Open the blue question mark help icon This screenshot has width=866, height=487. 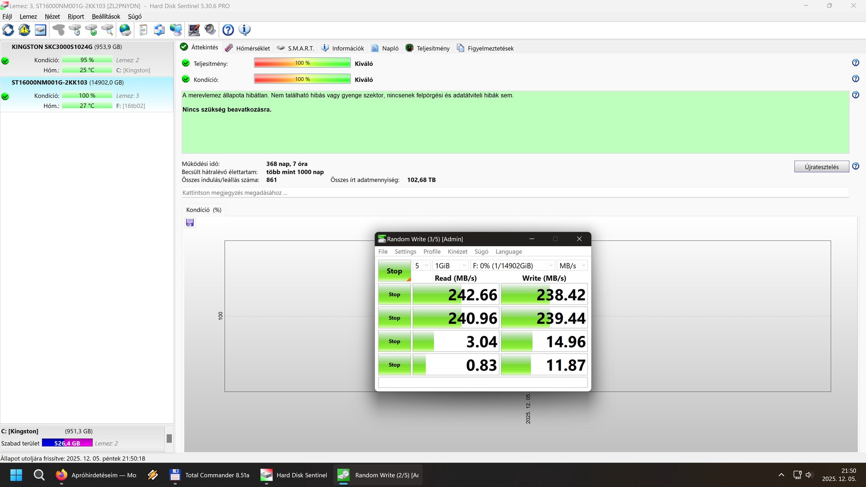point(228,30)
